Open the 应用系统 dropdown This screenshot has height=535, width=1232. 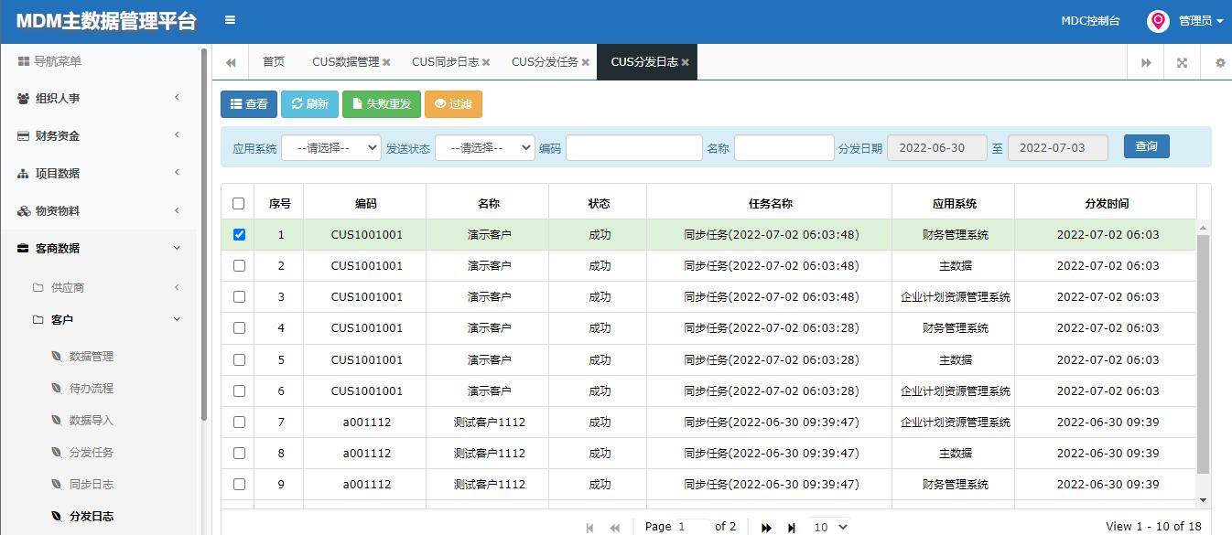(x=330, y=147)
